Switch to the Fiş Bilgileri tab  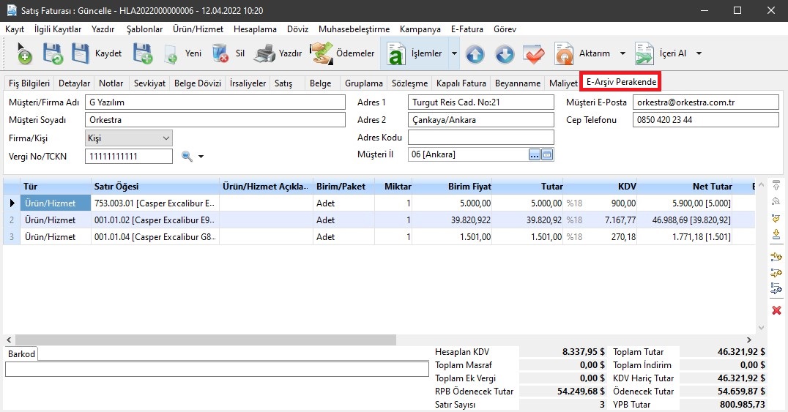pos(29,83)
